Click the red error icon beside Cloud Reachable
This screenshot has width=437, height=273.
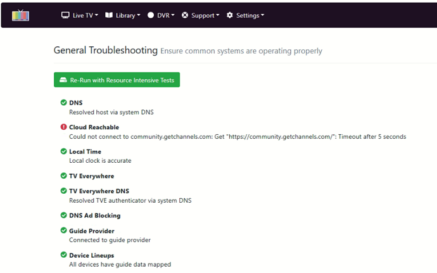point(63,127)
